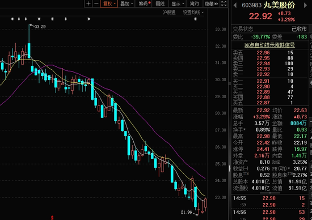
Task: Click the 换手 value 0.89%
Action: [x=263, y=130]
